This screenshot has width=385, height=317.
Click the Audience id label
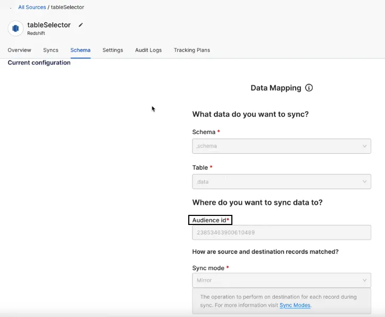(210, 220)
